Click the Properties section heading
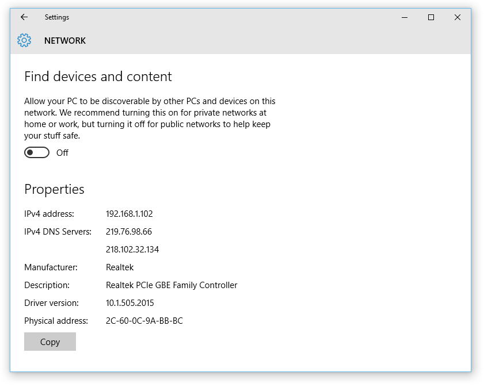Image resolution: width=499 pixels, height=387 pixels. tap(54, 189)
